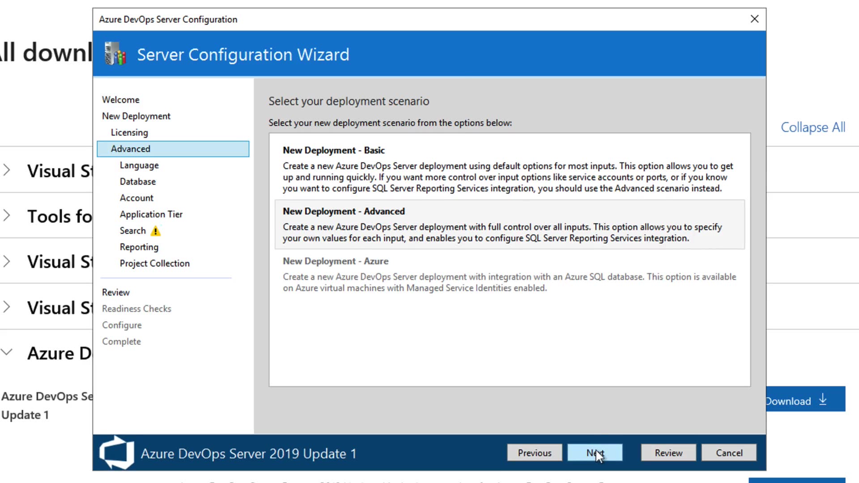Go to the Database wizard step
Image resolution: width=859 pixels, height=483 pixels.
click(x=137, y=182)
